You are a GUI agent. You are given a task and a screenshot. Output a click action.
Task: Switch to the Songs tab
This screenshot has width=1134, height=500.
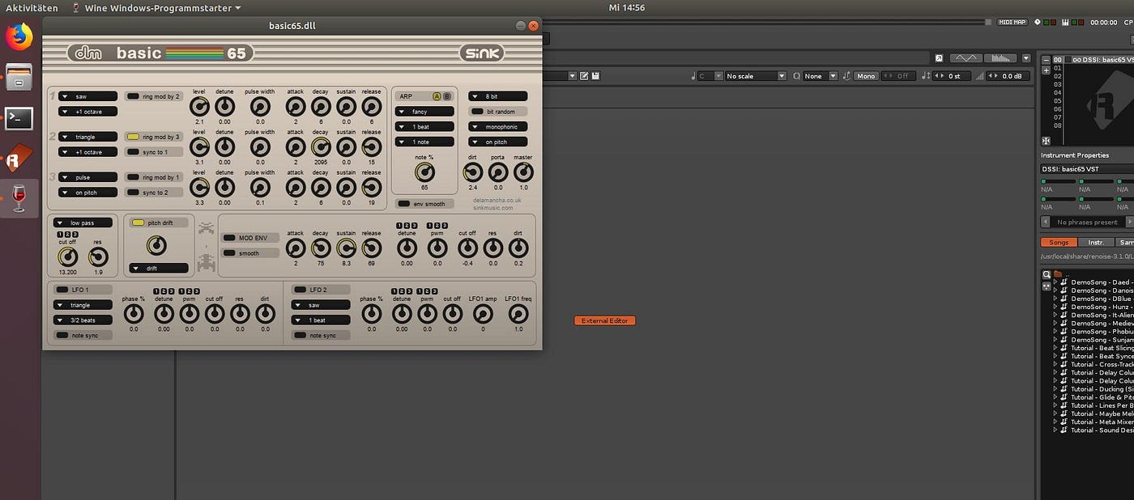(x=1059, y=242)
